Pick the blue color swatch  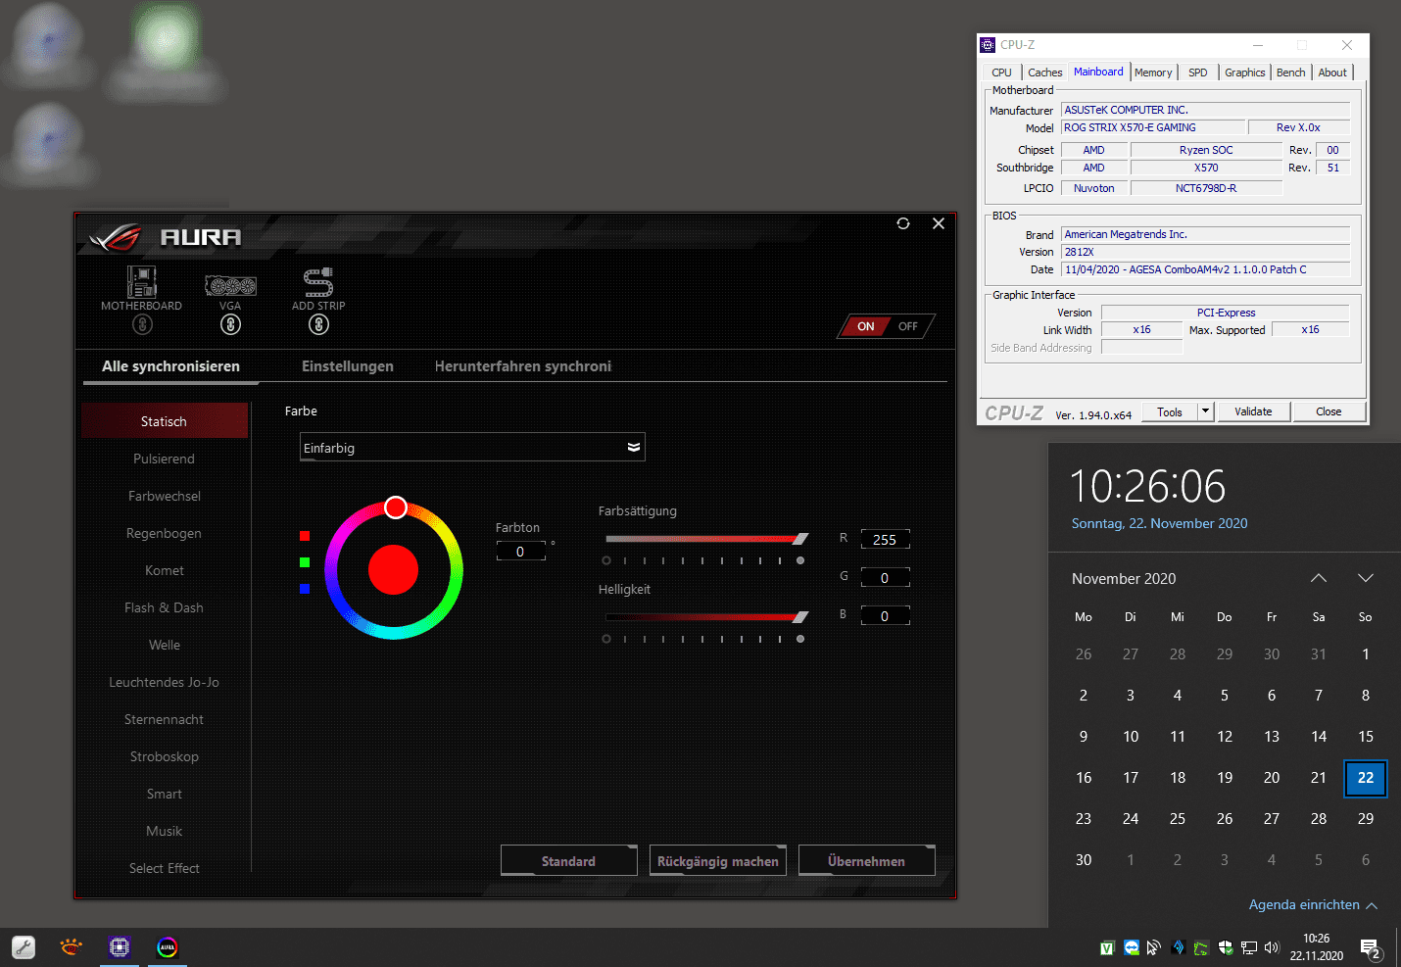pos(305,589)
